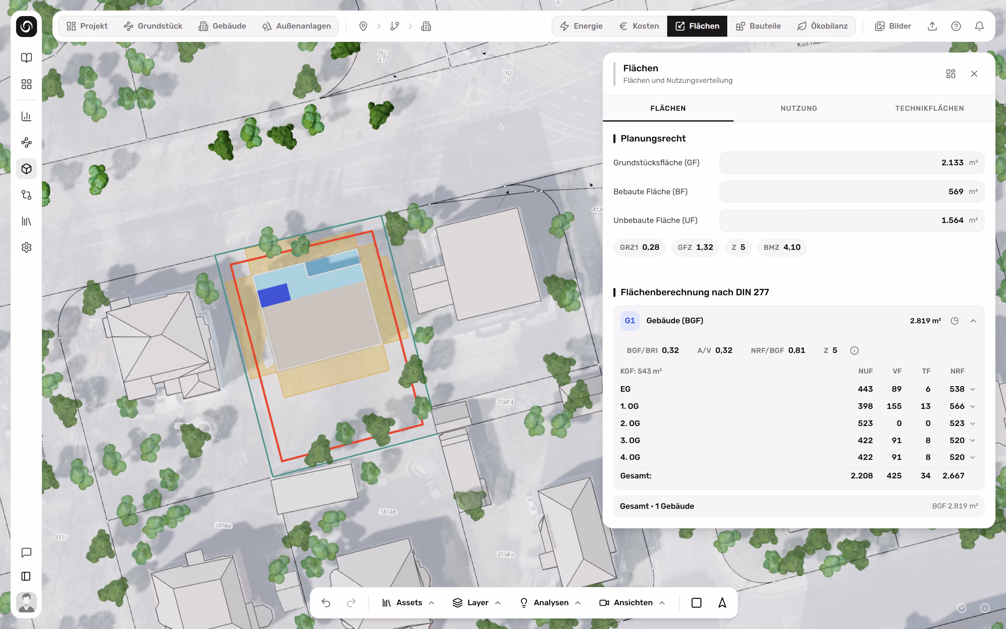Select the 3D cube icon in sidebar
Viewport: 1006px width, 629px height.
coord(26,169)
